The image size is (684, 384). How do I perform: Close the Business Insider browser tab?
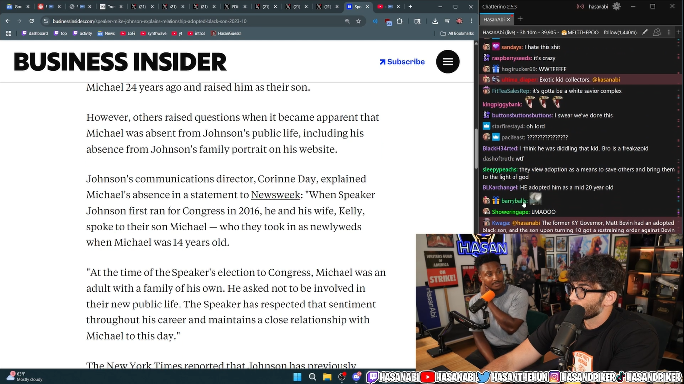pos(368,7)
